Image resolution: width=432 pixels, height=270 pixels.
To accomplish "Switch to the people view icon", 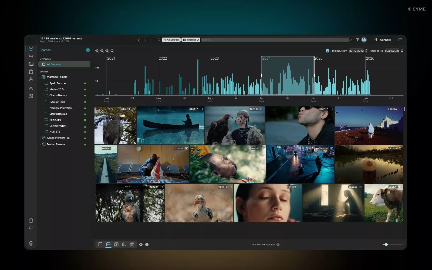I will pos(132,244).
